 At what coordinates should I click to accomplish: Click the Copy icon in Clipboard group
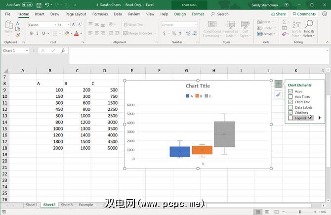(x=18, y=29)
